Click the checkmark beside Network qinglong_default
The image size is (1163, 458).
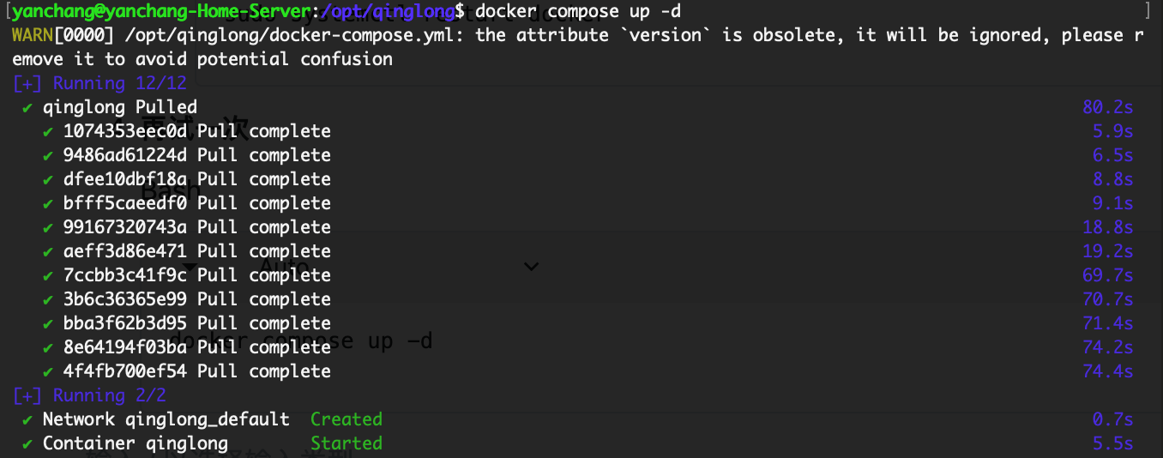click(27, 419)
